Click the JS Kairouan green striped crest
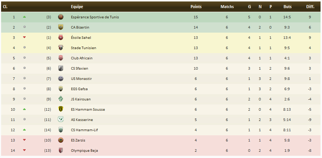Image resolution: width=322 pixels, height=158 pixels. [61, 99]
